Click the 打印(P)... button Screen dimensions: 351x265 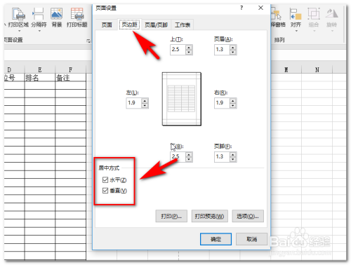point(171,216)
